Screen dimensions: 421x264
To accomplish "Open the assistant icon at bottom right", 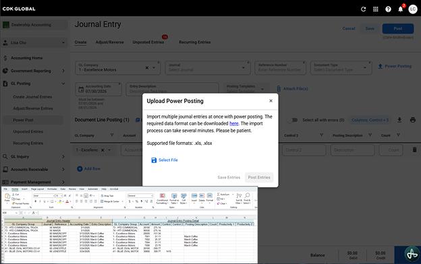I will pyautogui.click(x=412, y=253).
